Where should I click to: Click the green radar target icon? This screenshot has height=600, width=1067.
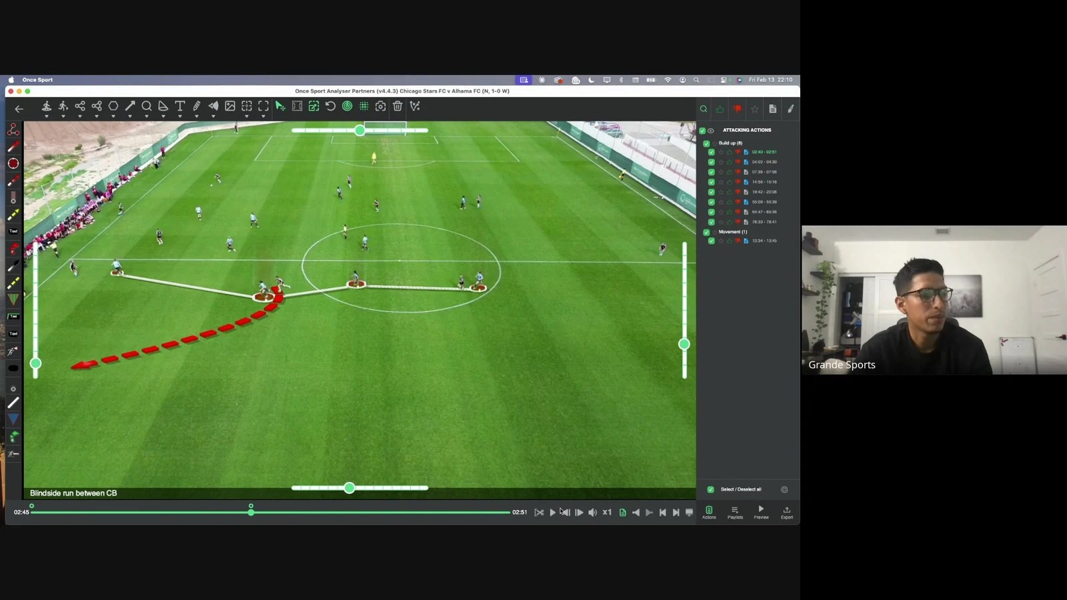(347, 106)
